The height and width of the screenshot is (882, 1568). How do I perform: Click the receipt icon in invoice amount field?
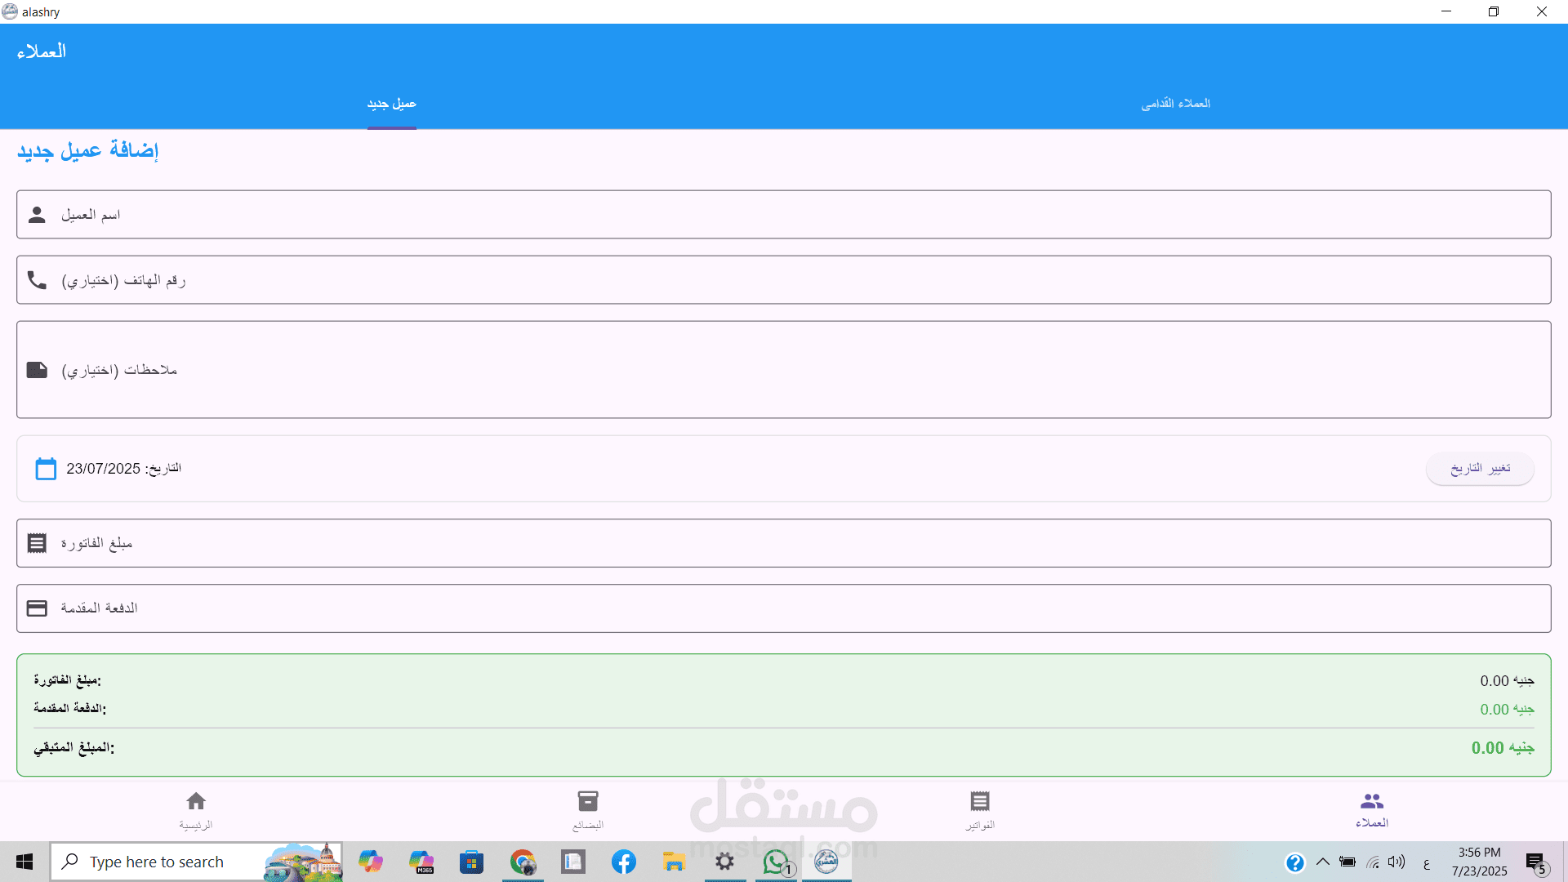37,543
